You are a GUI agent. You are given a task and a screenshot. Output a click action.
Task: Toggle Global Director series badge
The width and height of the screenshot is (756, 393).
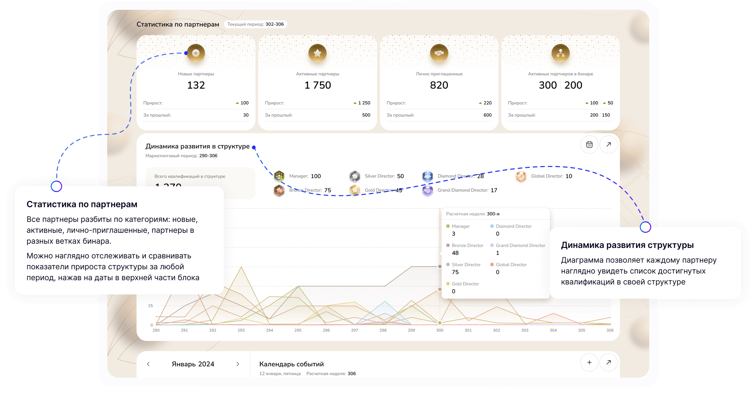coord(521,176)
